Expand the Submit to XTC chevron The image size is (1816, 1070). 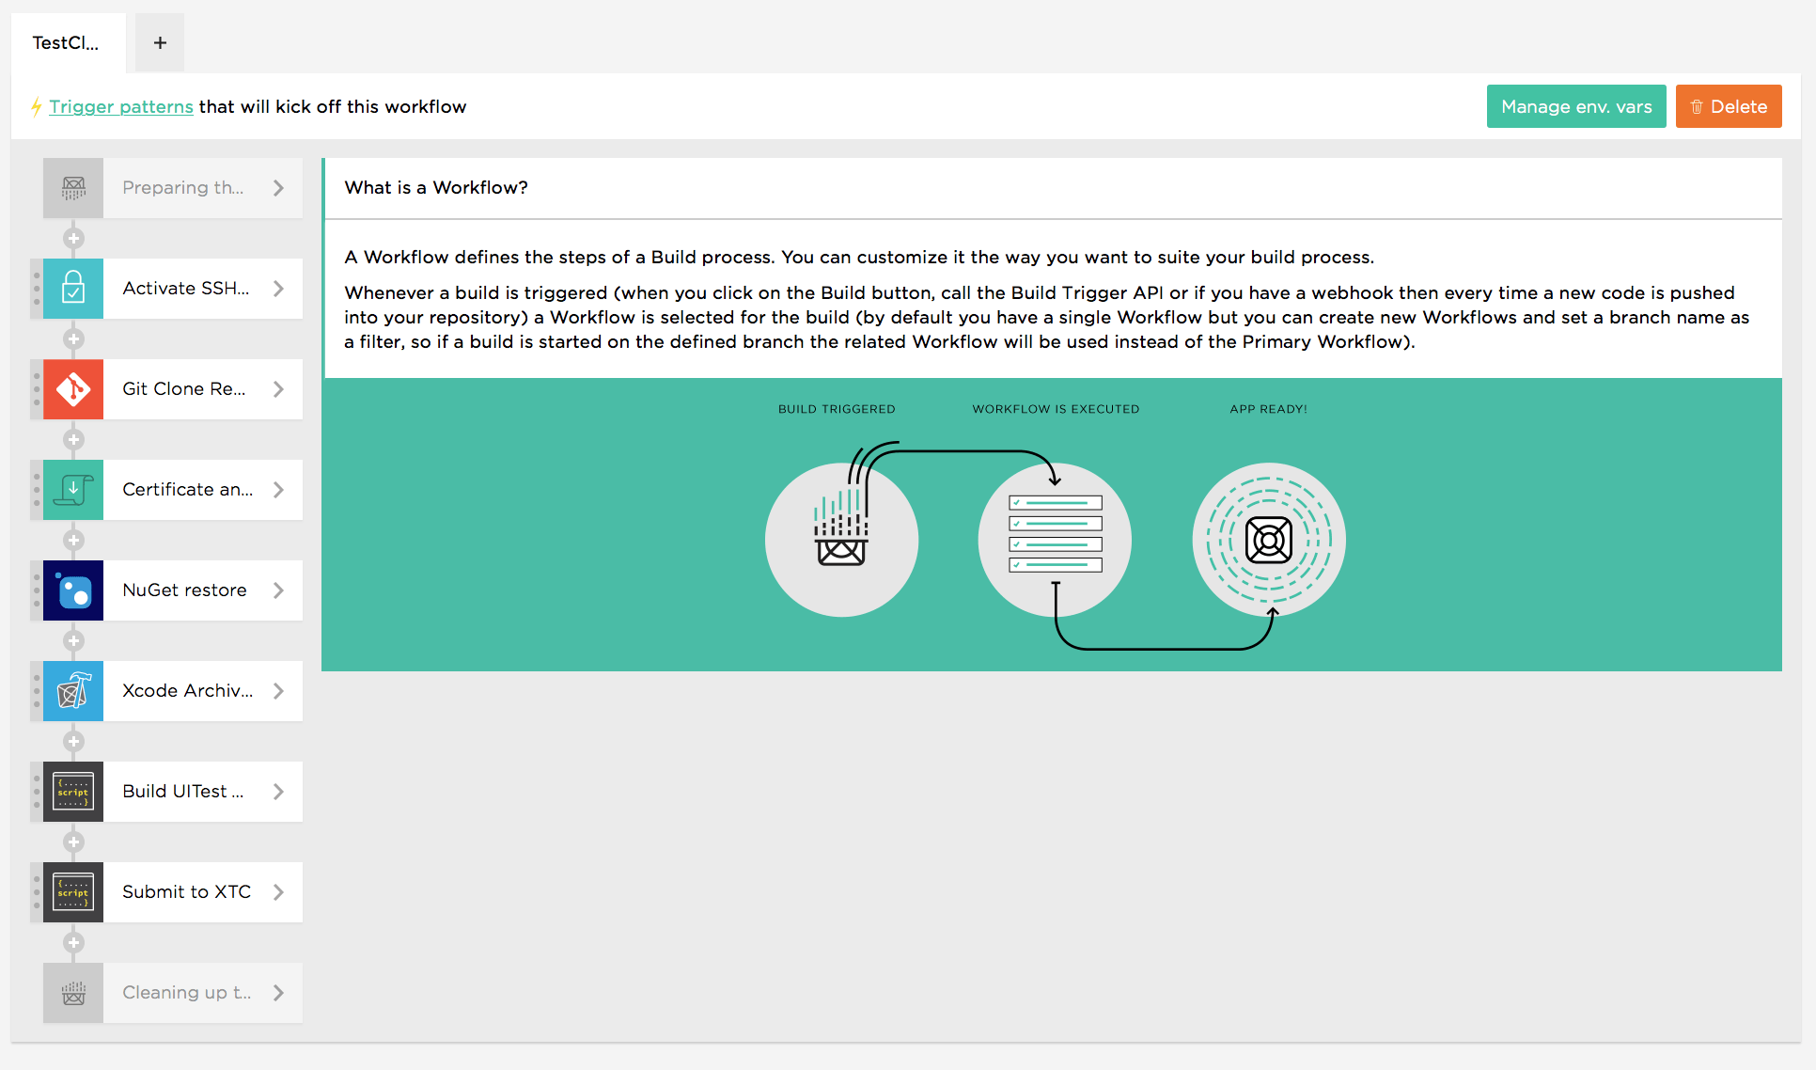pos(278,892)
